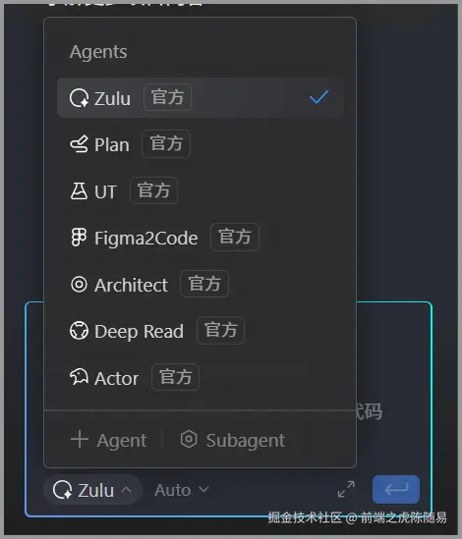Click the Zulu agent icon in list

pyautogui.click(x=80, y=98)
